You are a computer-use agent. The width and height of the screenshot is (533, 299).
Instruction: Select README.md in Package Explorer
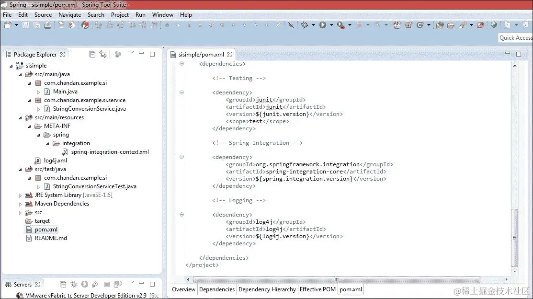pyautogui.click(x=51, y=238)
